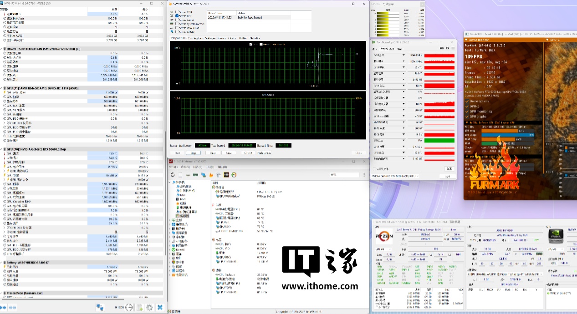
Task: Click HWiNFO blue X close-sensors icon
Action: 160,308
